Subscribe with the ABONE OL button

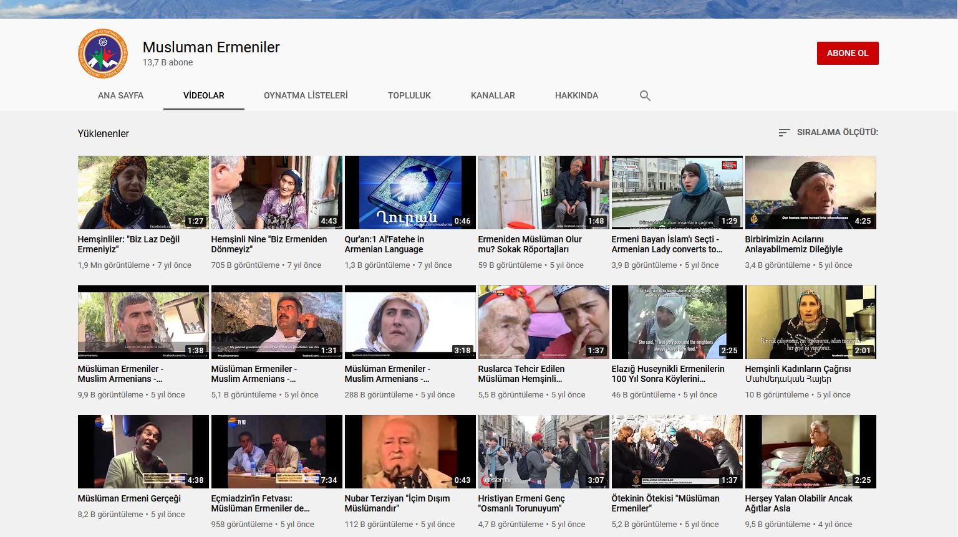848,53
